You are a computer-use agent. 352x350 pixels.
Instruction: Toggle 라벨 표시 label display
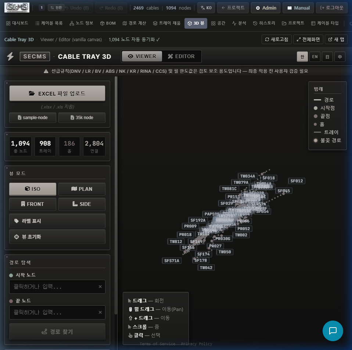tap(57, 221)
